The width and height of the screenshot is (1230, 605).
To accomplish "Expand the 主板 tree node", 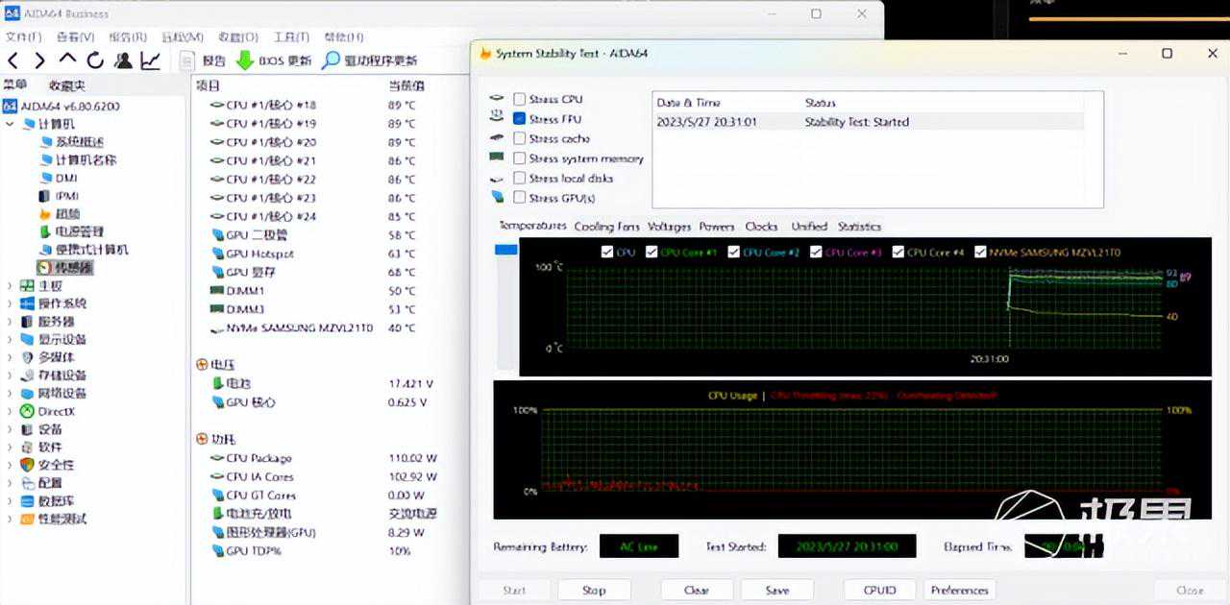I will [x=11, y=285].
